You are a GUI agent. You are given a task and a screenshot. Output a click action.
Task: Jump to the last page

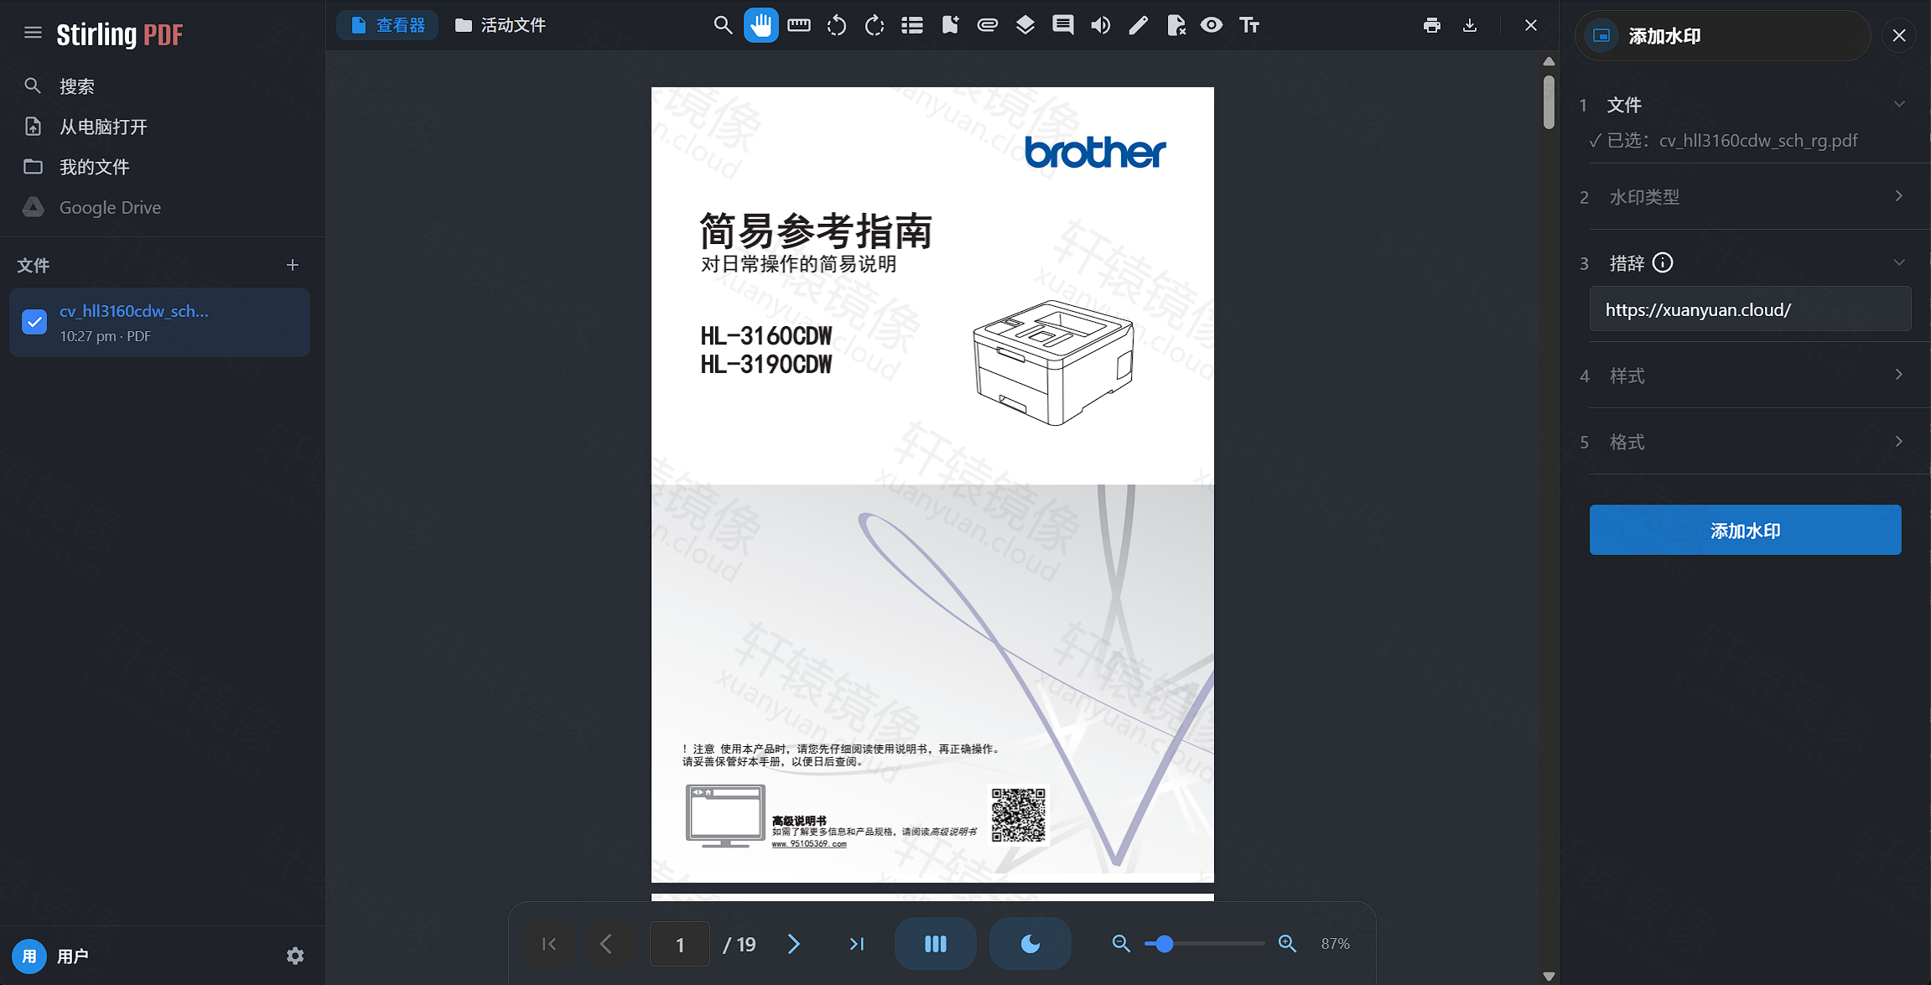[x=856, y=944]
